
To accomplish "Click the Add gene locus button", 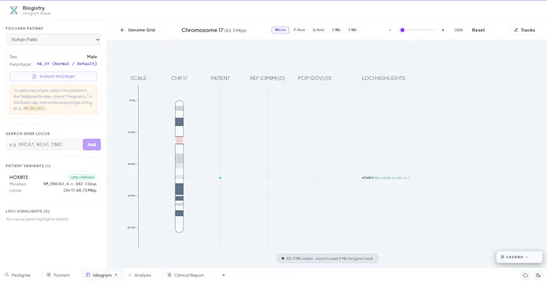I will coord(92,145).
